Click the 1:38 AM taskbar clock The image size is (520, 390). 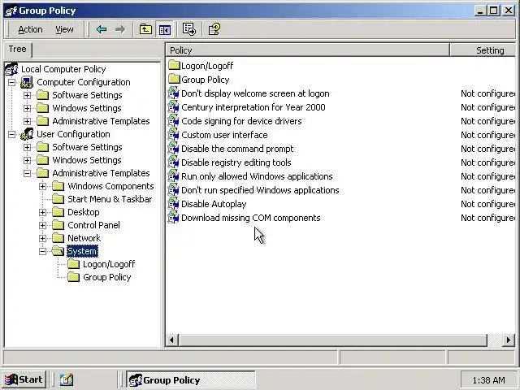[488, 380]
